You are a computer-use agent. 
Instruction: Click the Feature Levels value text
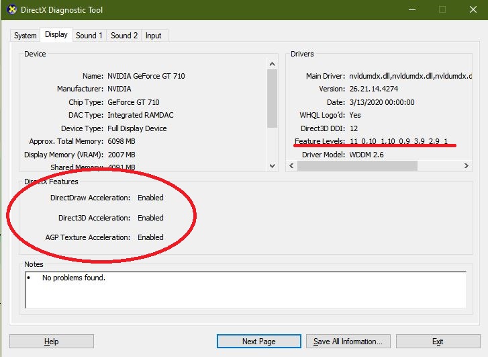399,141
